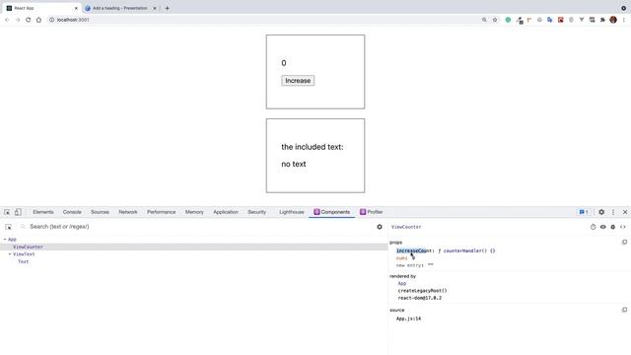Image resolution: width=631 pixels, height=355 pixels.
Task: Go back in browser history
Action: click(x=7, y=20)
